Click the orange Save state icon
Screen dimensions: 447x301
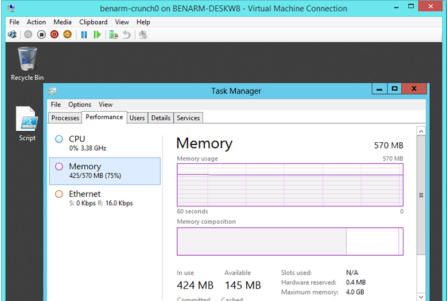pyautogui.click(x=68, y=34)
